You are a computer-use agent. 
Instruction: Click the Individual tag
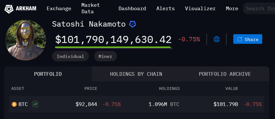pos(70,56)
